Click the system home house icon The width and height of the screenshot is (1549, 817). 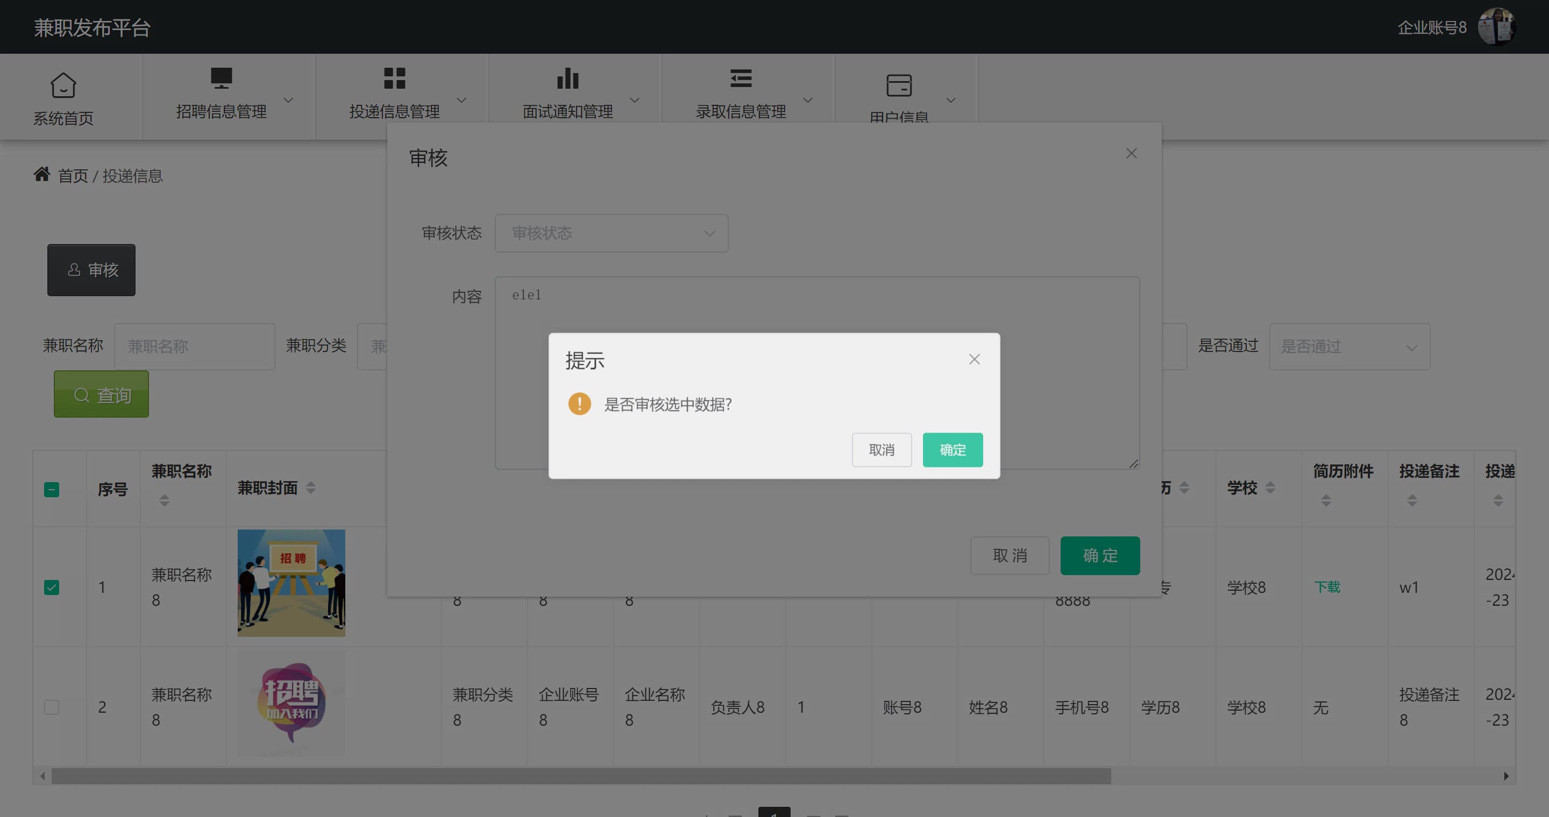point(63,85)
